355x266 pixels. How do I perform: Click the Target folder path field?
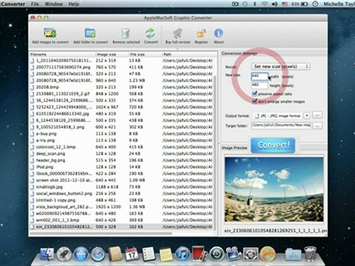click(x=281, y=125)
